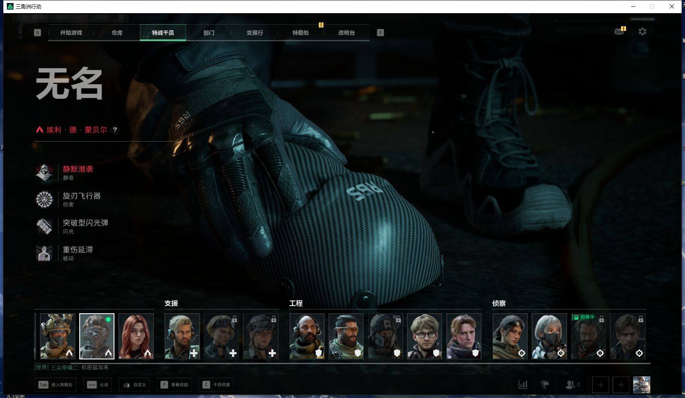Choose the engineer wearing eyeglasses
685x398 pixels.
[424, 336]
